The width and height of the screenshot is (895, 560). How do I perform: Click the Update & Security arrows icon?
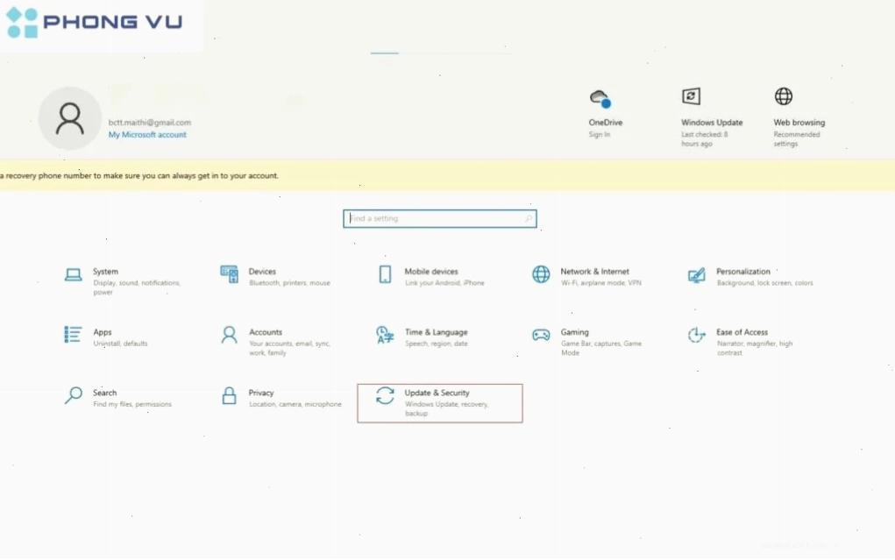coord(386,395)
